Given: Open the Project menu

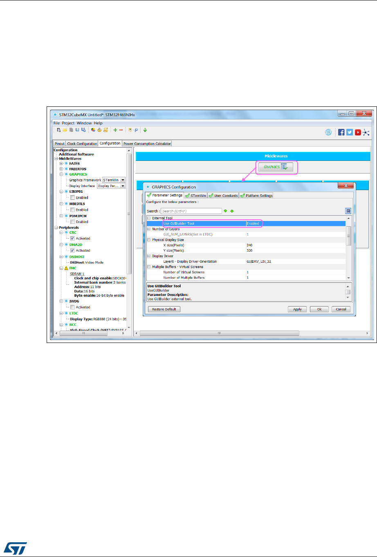Looking at the screenshot, I should [x=68, y=123].
